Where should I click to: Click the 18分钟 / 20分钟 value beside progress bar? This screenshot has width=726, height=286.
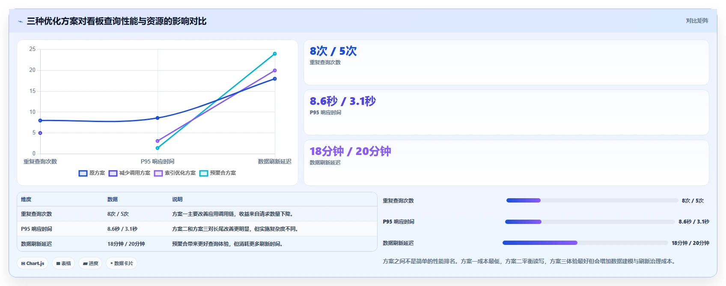[690, 243]
